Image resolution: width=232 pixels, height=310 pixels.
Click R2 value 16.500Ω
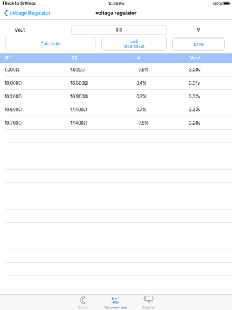coord(79,83)
